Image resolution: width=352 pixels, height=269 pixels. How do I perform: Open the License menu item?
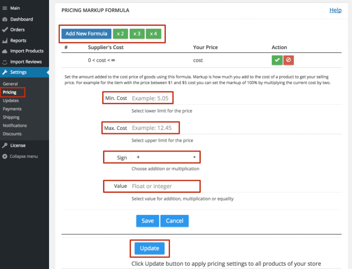18,146
